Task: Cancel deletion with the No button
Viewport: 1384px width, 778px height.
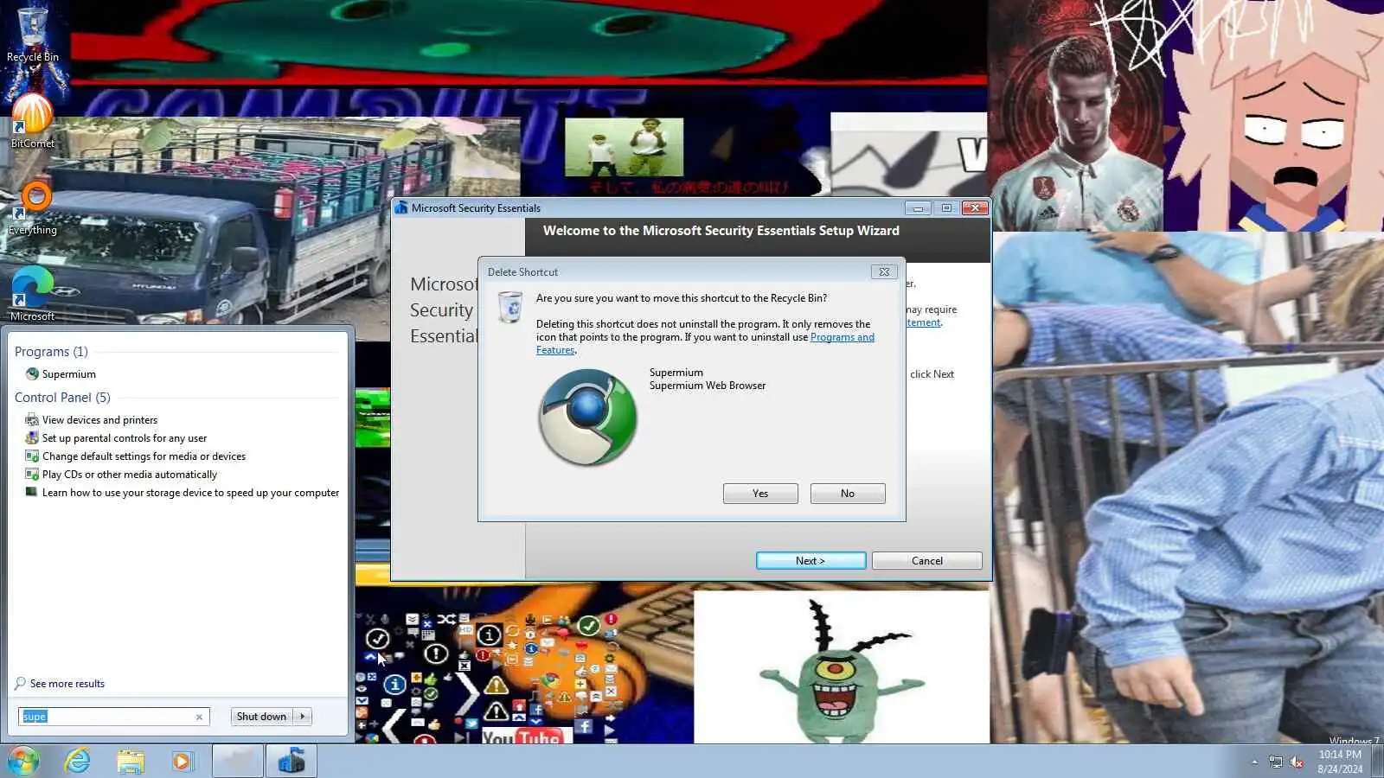Action: click(848, 494)
